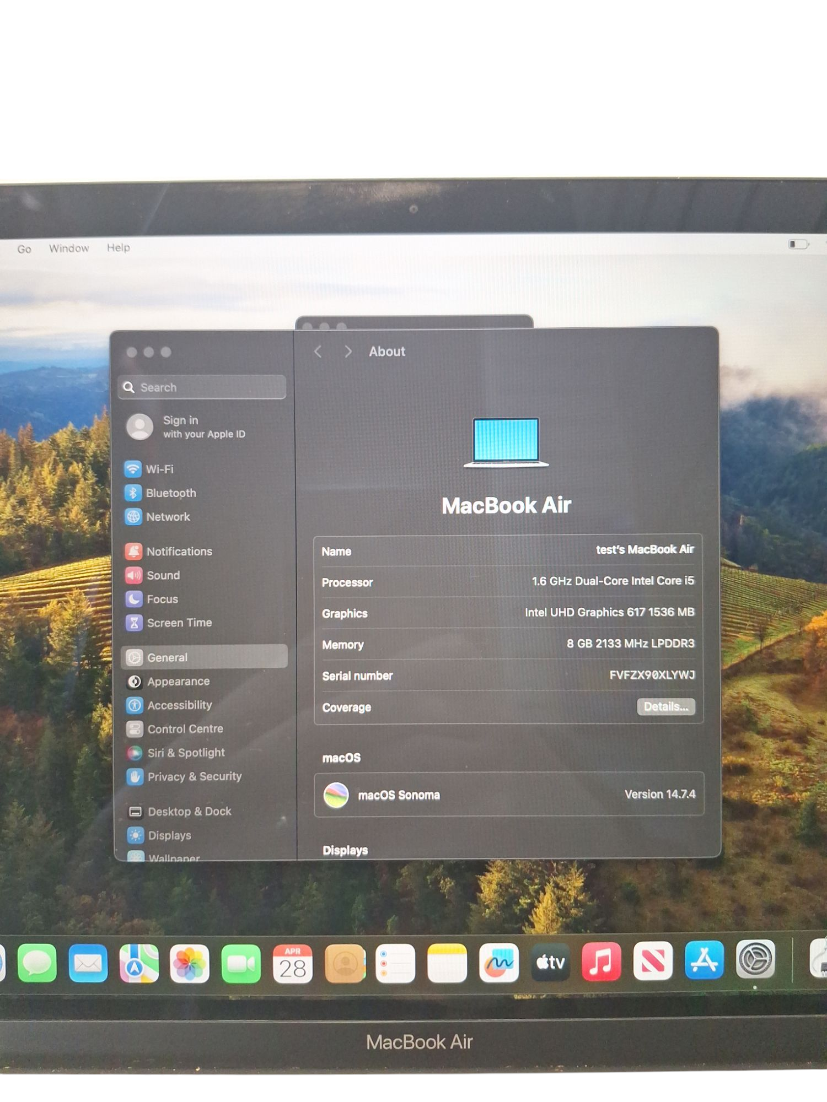
Task: Launch Reminders from the Dock
Action: (395, 963)
